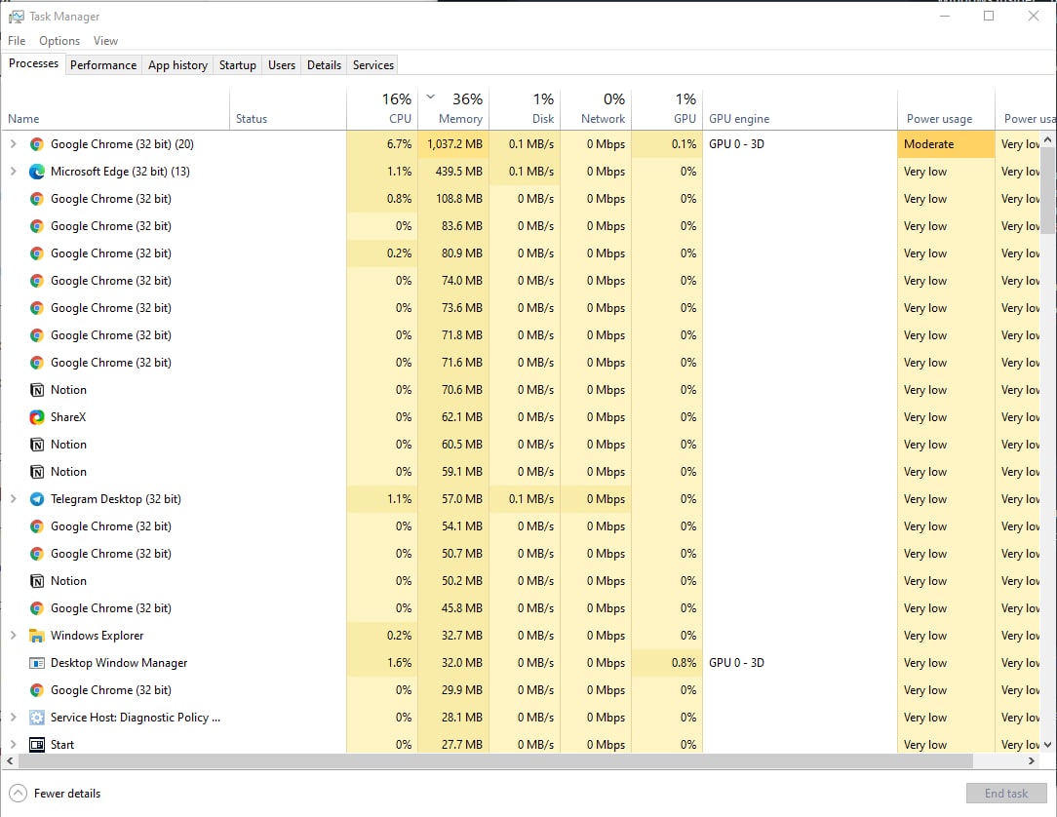Open the Options menu
The image size is (1057, 817).
[59, 41]
